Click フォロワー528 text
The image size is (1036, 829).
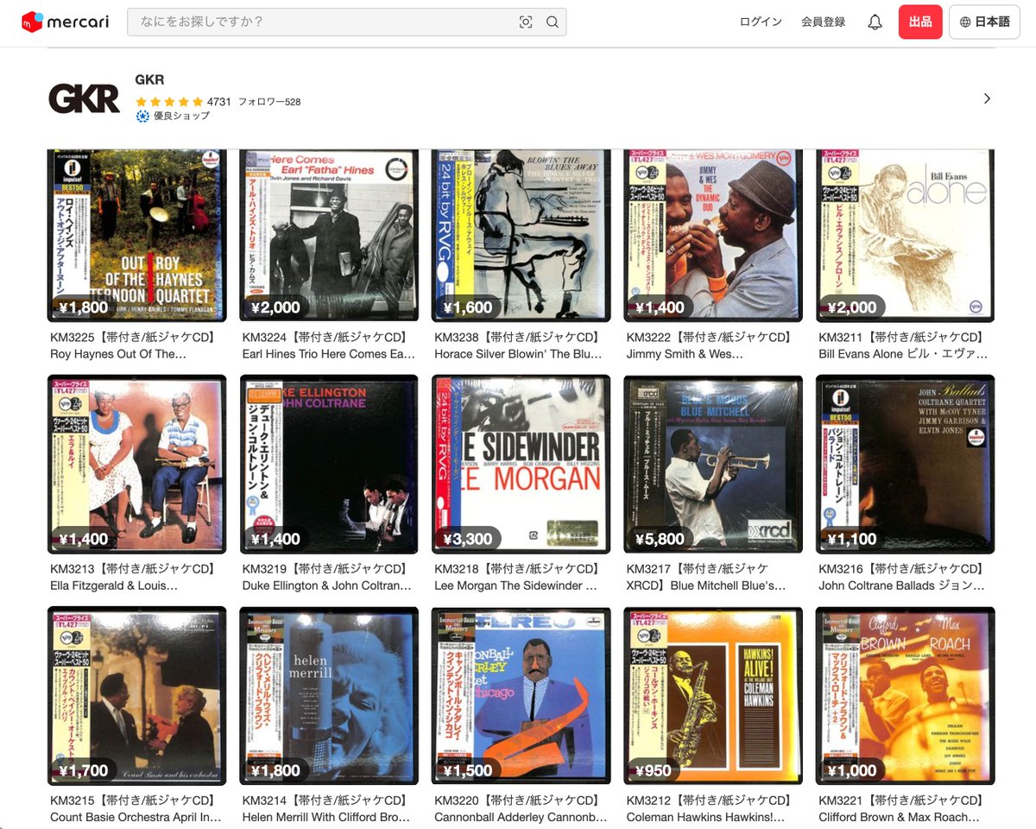point(269,102)
